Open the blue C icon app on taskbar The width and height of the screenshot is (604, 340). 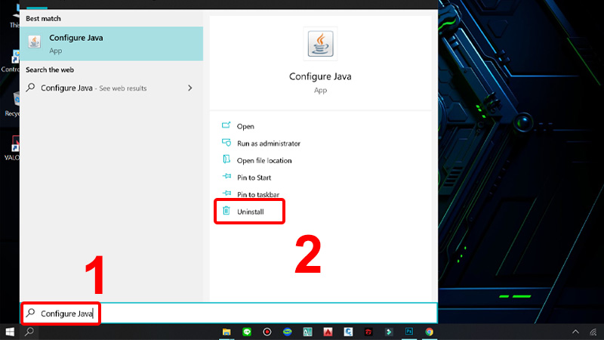tap(348, 332)
